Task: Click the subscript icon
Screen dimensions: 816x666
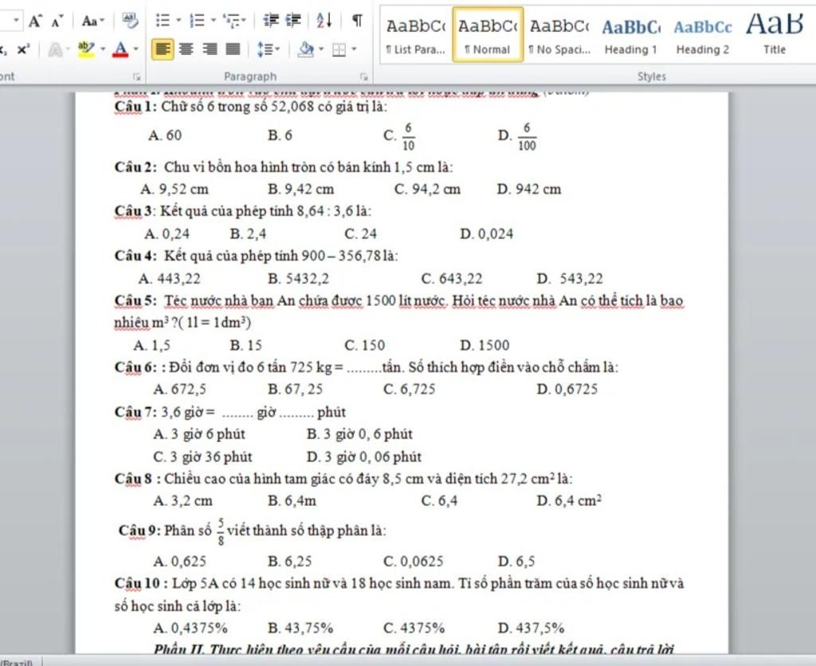Action: click(x=4, y=49)
